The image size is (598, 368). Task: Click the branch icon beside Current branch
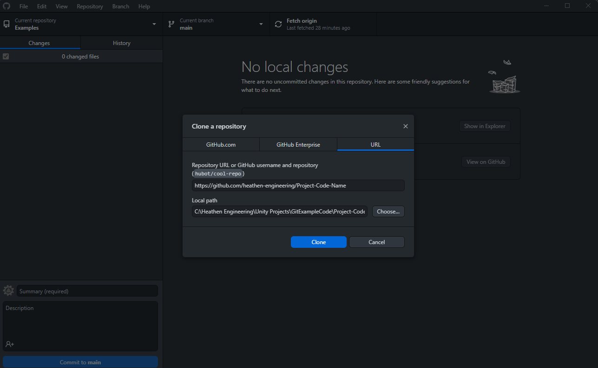coord(171,24)
